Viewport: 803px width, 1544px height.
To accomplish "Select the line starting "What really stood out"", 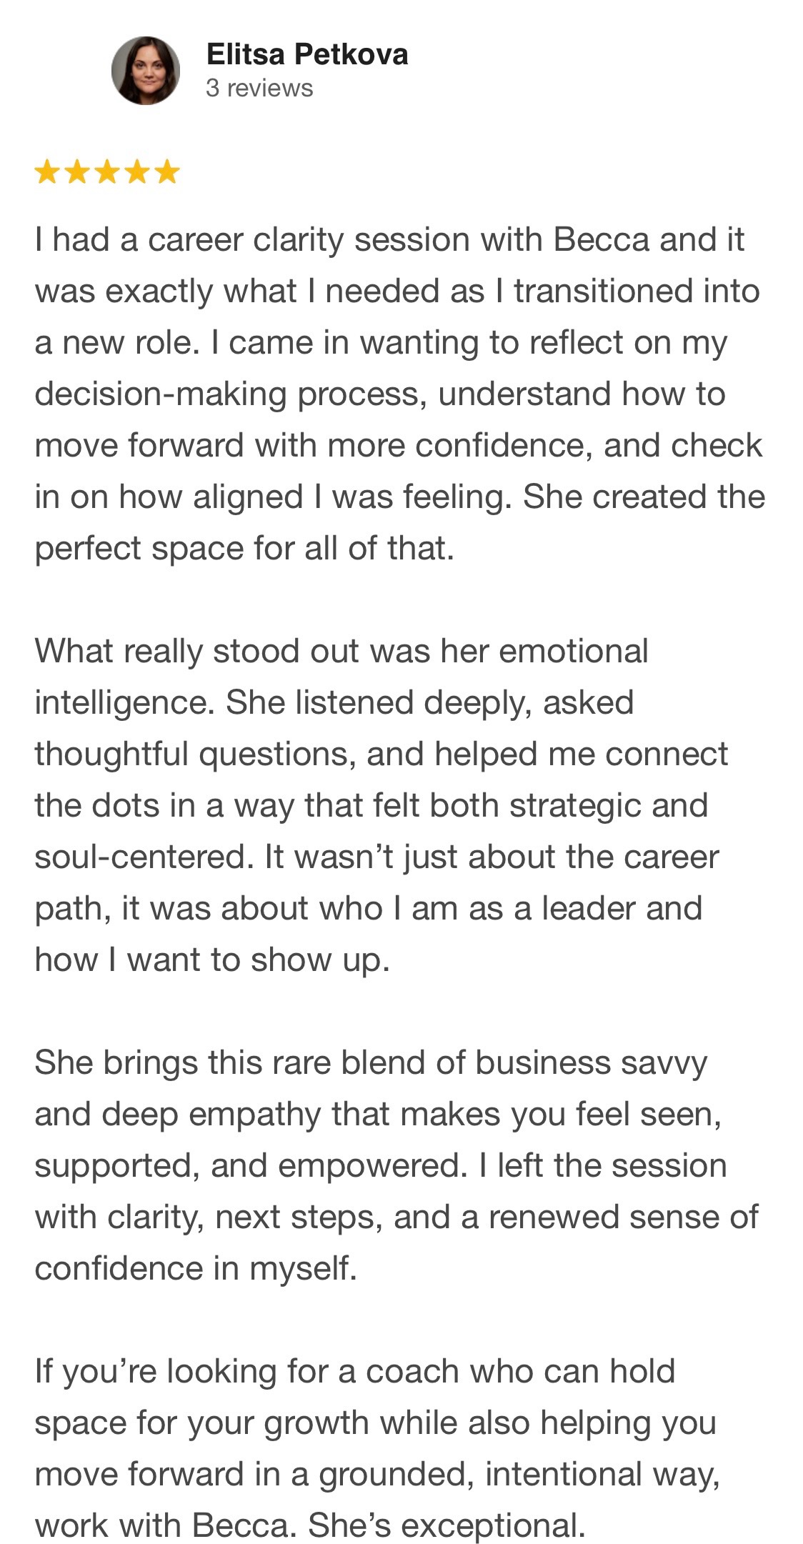I will [341, 651].
